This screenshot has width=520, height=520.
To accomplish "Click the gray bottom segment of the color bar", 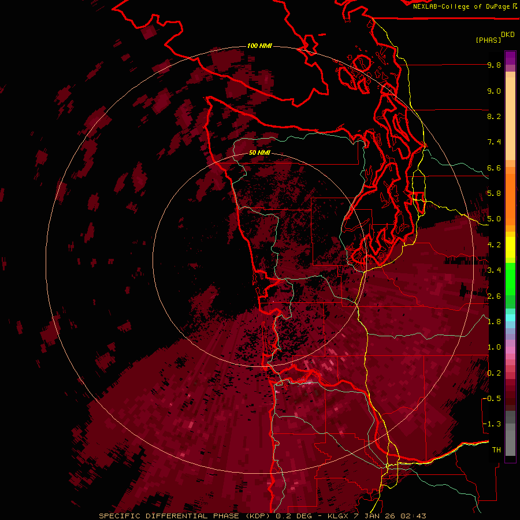I will click(510, 440).
